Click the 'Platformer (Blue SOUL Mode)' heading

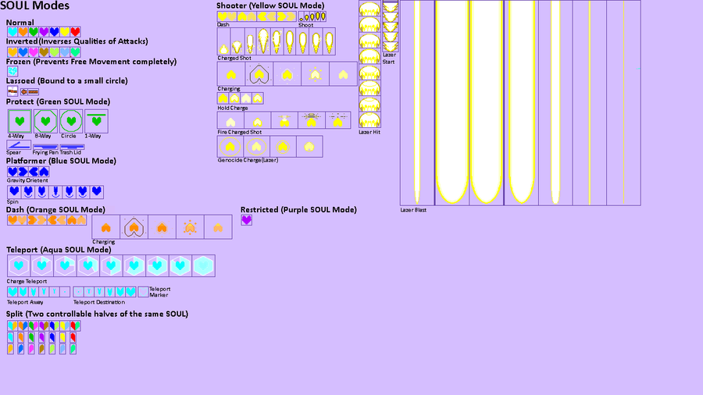[61, 161]
